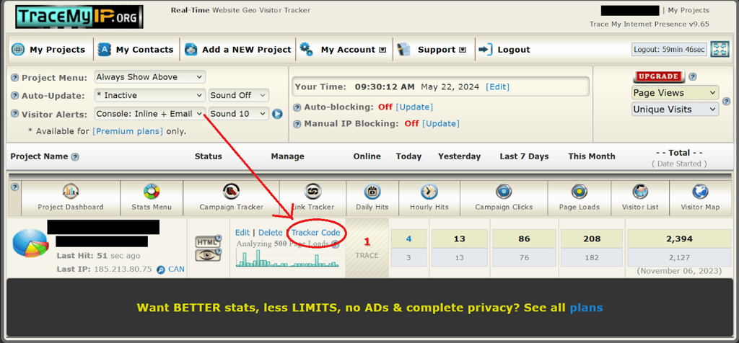Expand the Project Menu dropdown

pos(150,77)
